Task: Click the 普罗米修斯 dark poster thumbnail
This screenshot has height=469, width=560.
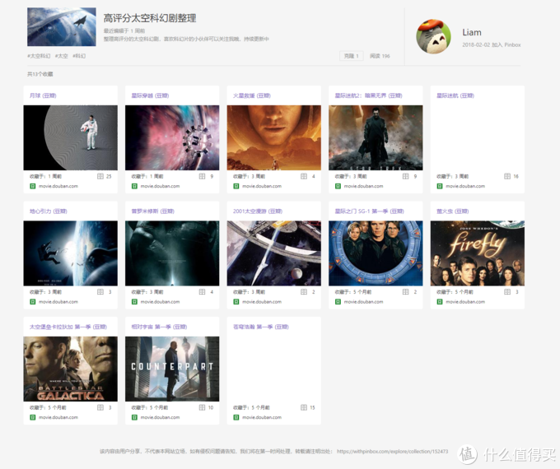Action: pos(172,253)
